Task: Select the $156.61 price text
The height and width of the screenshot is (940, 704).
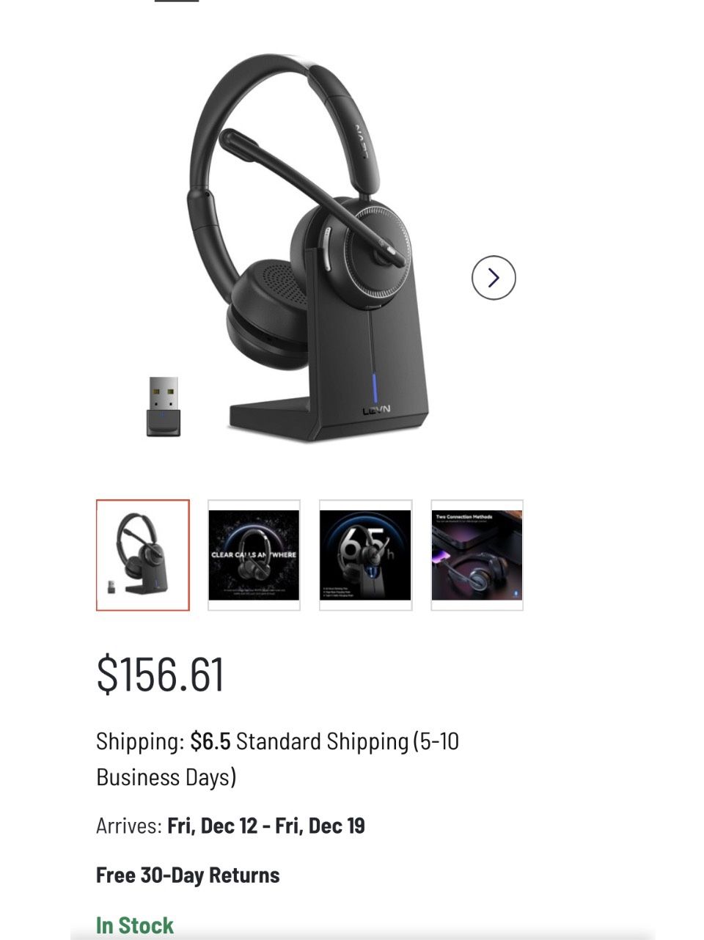Action: (160, 674)
